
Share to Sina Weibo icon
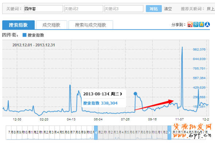click(190, 24)
